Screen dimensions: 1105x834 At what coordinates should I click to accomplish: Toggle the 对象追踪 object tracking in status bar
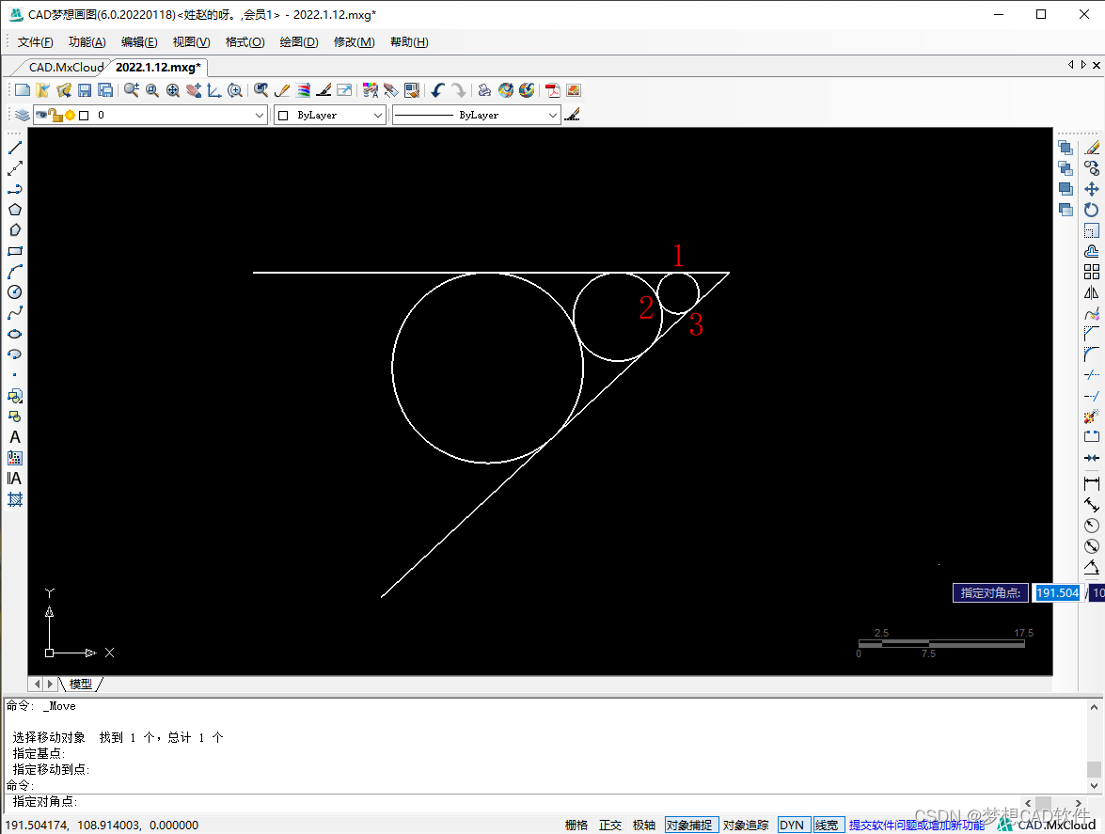point(746,825)
